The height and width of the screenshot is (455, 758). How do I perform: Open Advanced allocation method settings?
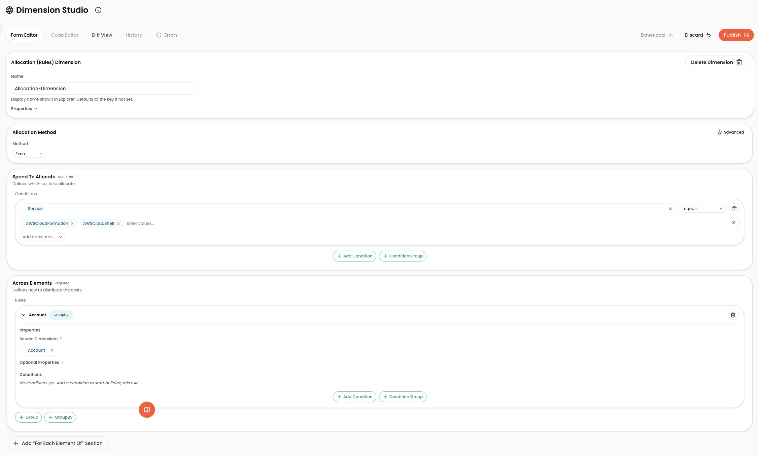[731, 132]
